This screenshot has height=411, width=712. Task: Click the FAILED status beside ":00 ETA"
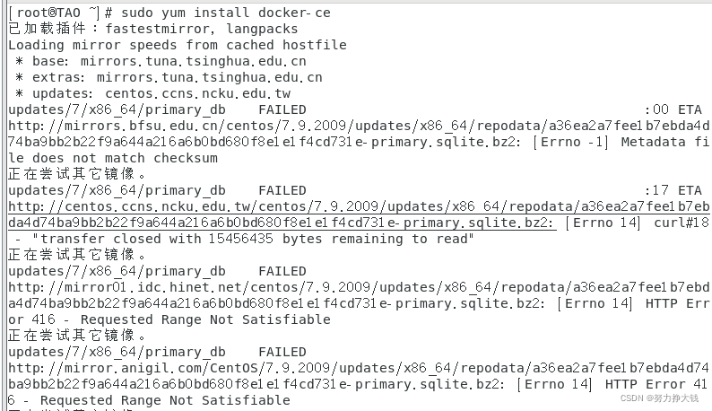282,109
